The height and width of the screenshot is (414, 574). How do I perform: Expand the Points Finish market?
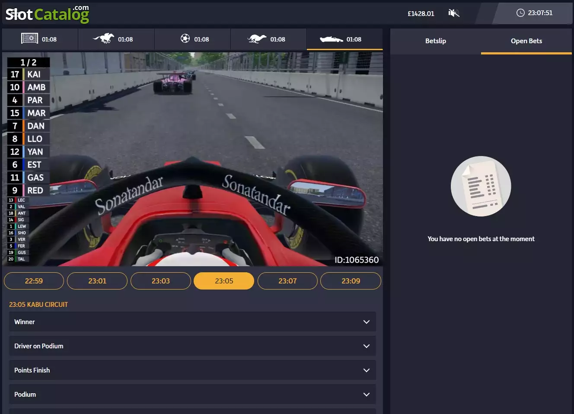[192, 370]
